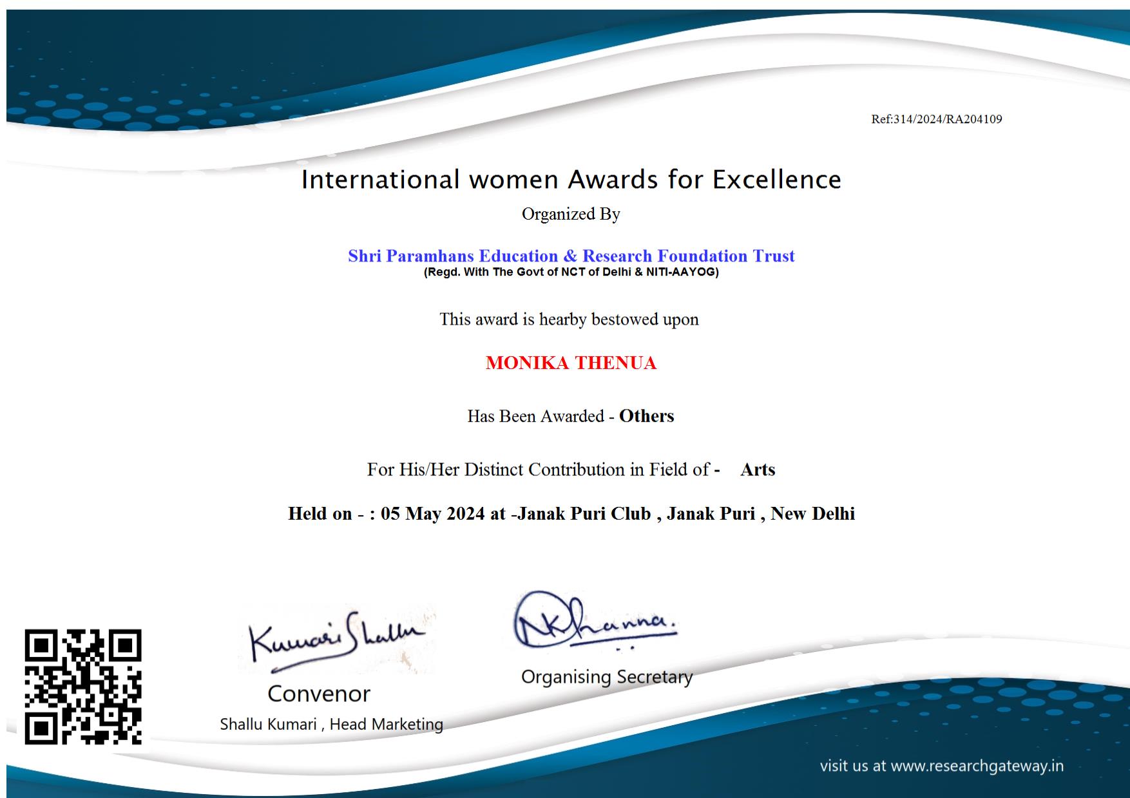Screen dimensions: 1130x798
Task: Open the www.researchgateway.in website link
Action: 977,766
